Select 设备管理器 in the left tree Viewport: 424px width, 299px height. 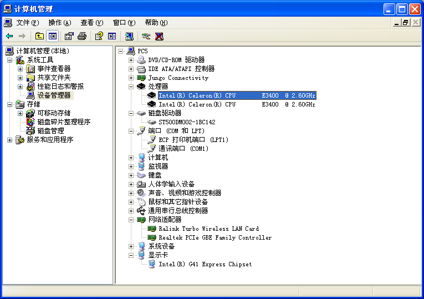(x=54, y=95)
